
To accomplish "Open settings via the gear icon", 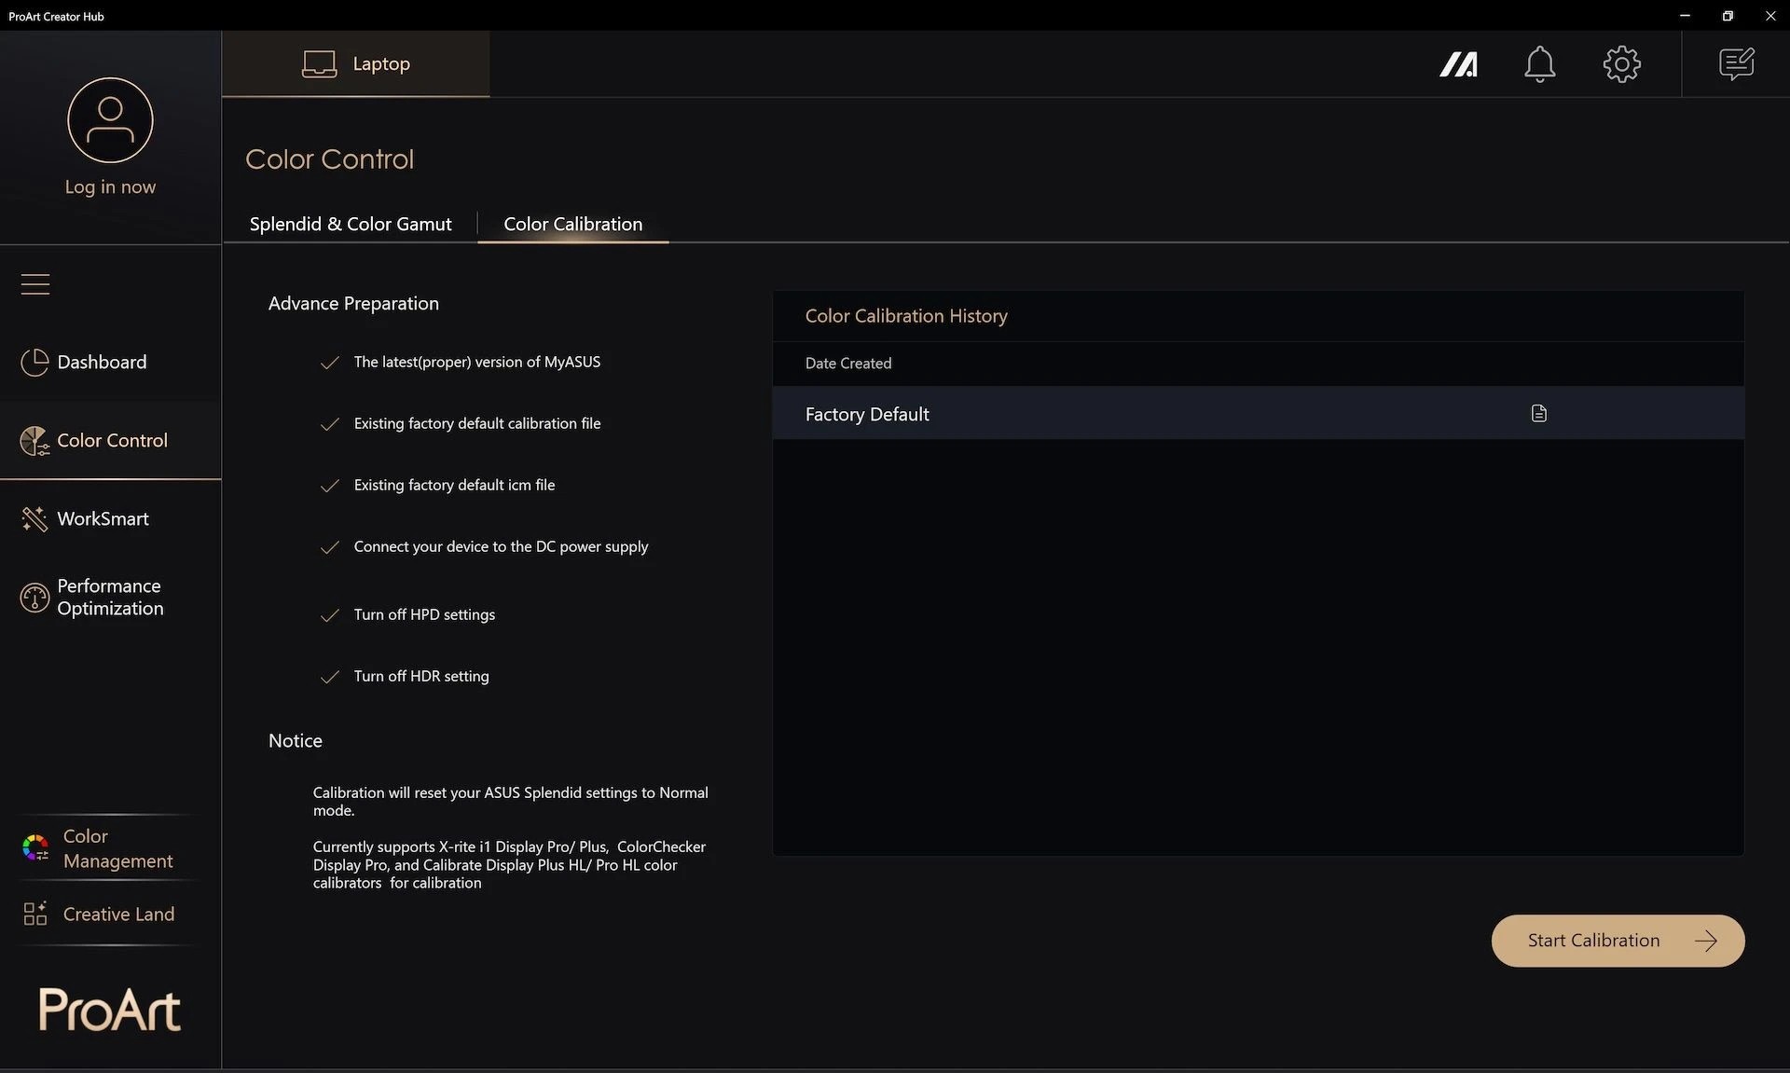I will coord(1621,64).
